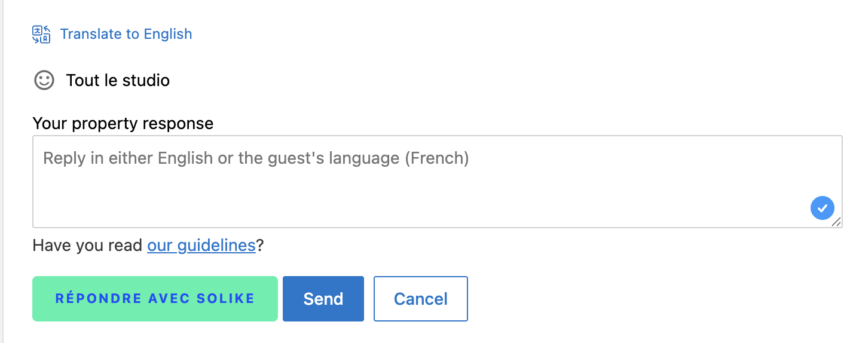Select the 'Tout le studio' review text
The height and width of the screenshot is (343, 856).
pyautogui.click(x=118, y=80)
